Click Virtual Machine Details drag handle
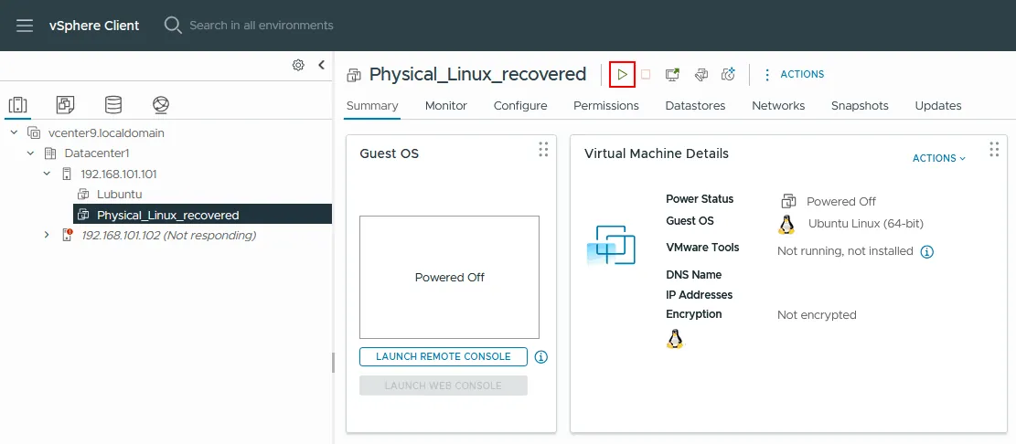 (x=994, y=150)
